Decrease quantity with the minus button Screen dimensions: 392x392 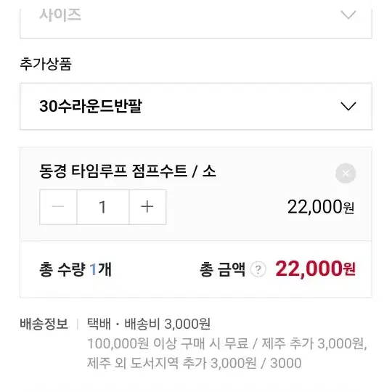pyautogui.click(x=58, y=207)
